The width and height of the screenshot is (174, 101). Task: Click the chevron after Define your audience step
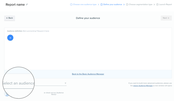124,5
